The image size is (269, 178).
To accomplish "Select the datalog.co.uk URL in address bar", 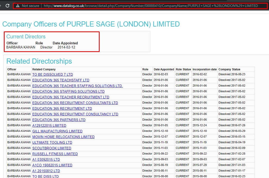I will click(x=151, y=6).
